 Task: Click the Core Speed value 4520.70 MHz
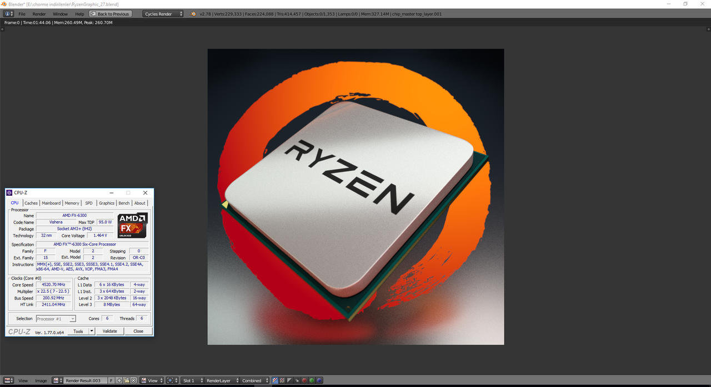(54, 284)
